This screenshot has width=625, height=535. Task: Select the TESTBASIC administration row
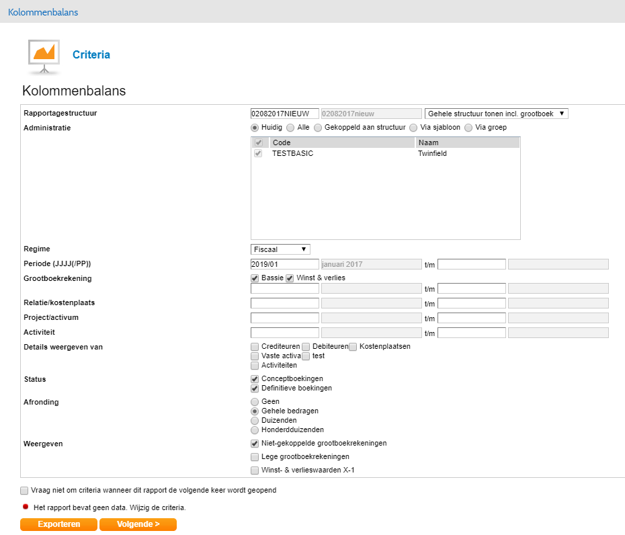[x=293, y=153]
